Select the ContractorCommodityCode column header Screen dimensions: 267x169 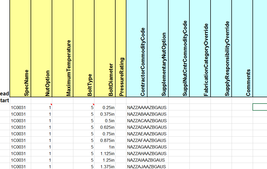click(x=137, y=48)
